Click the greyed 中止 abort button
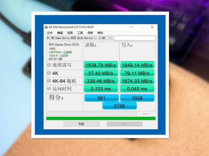Screen dimensions: 209x156 click(x=125, y=124)
